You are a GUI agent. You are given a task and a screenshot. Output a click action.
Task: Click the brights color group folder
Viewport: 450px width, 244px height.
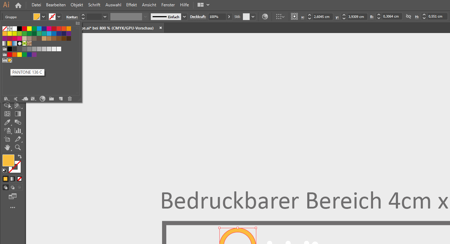5,54
